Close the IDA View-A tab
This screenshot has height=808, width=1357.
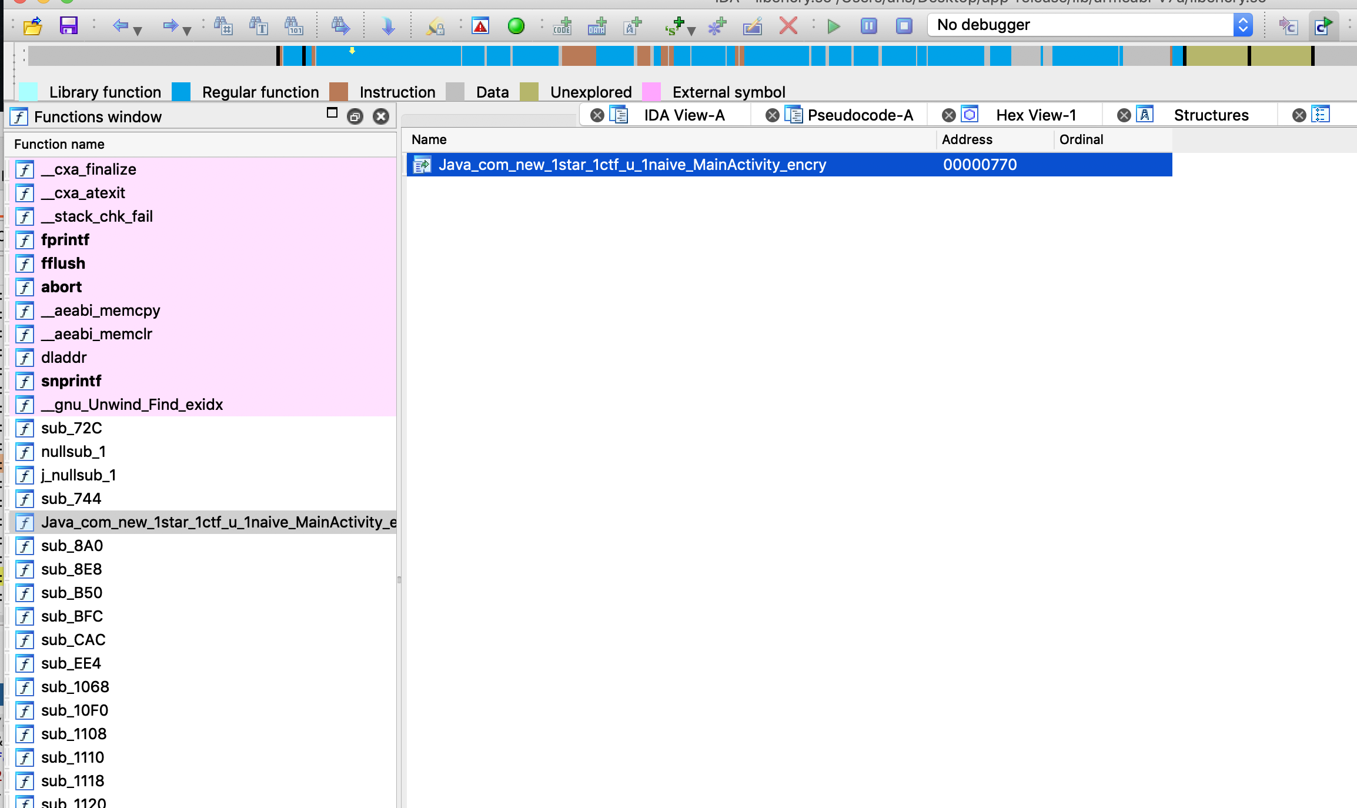pos(597,115)
